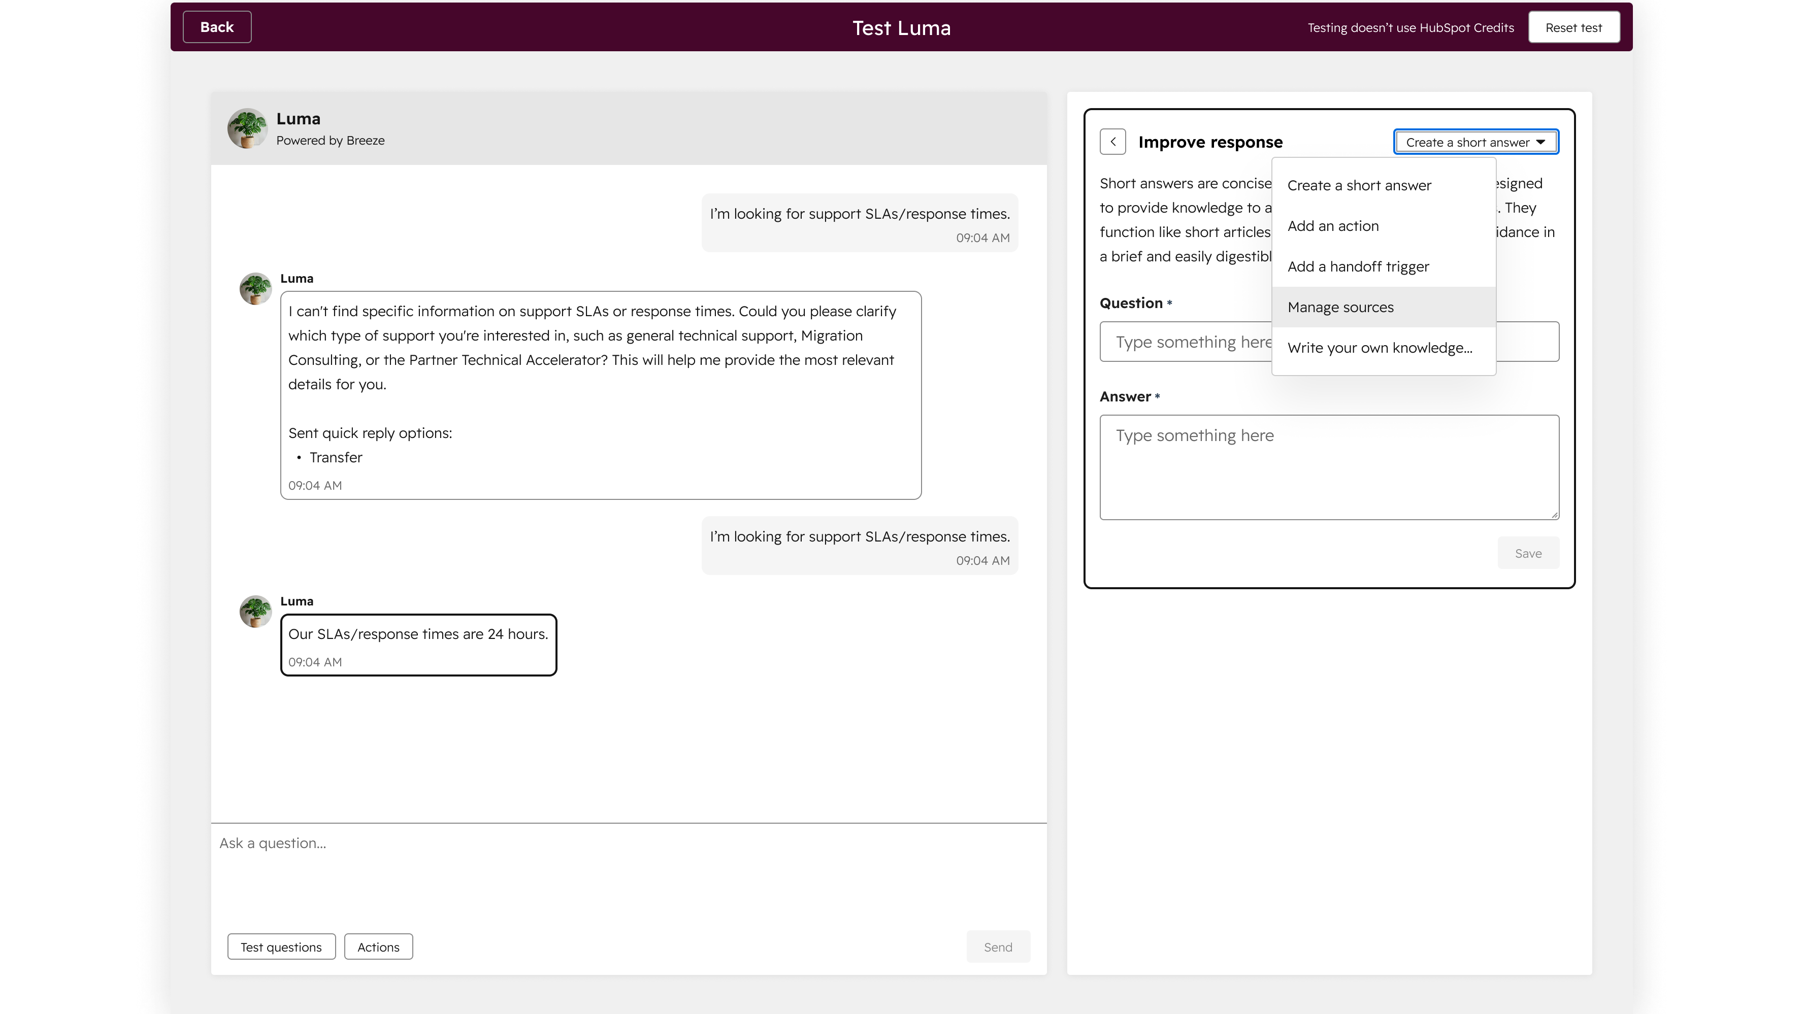Click the dropdown caret on Create a short answer

pos(1540,142)
